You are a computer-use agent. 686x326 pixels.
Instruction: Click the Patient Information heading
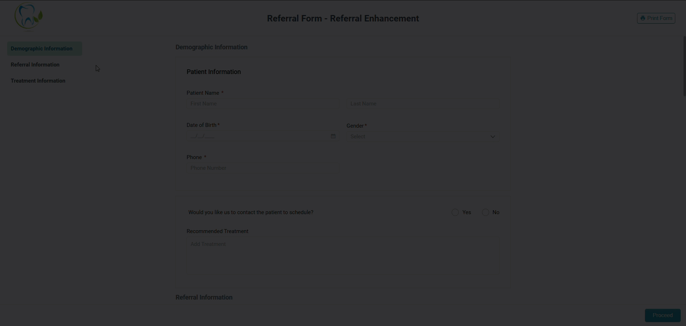[214, 72]
